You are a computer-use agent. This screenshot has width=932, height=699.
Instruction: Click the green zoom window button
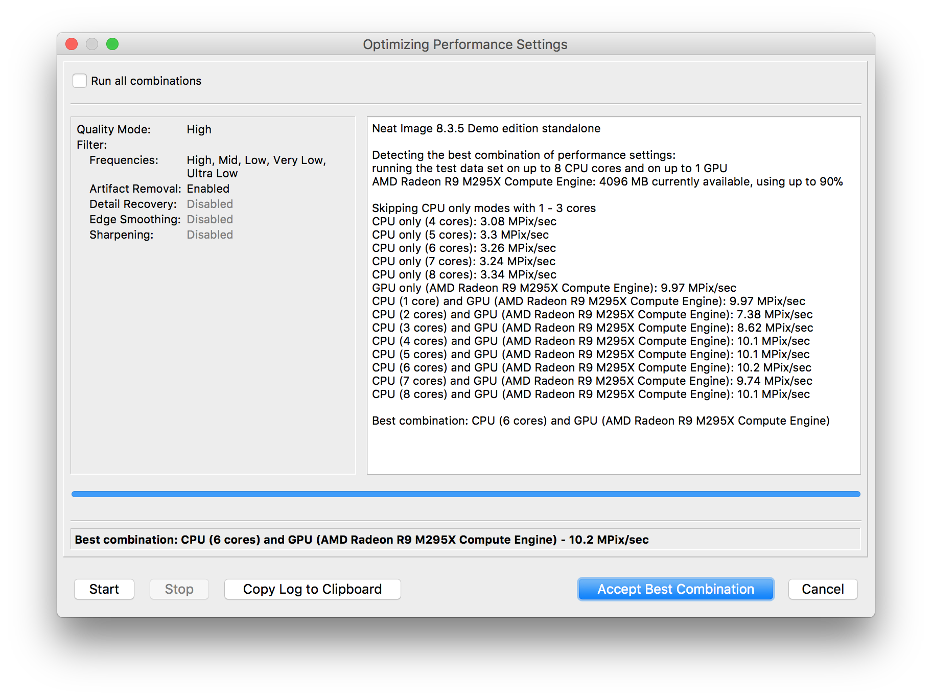[x=112, y=44]
